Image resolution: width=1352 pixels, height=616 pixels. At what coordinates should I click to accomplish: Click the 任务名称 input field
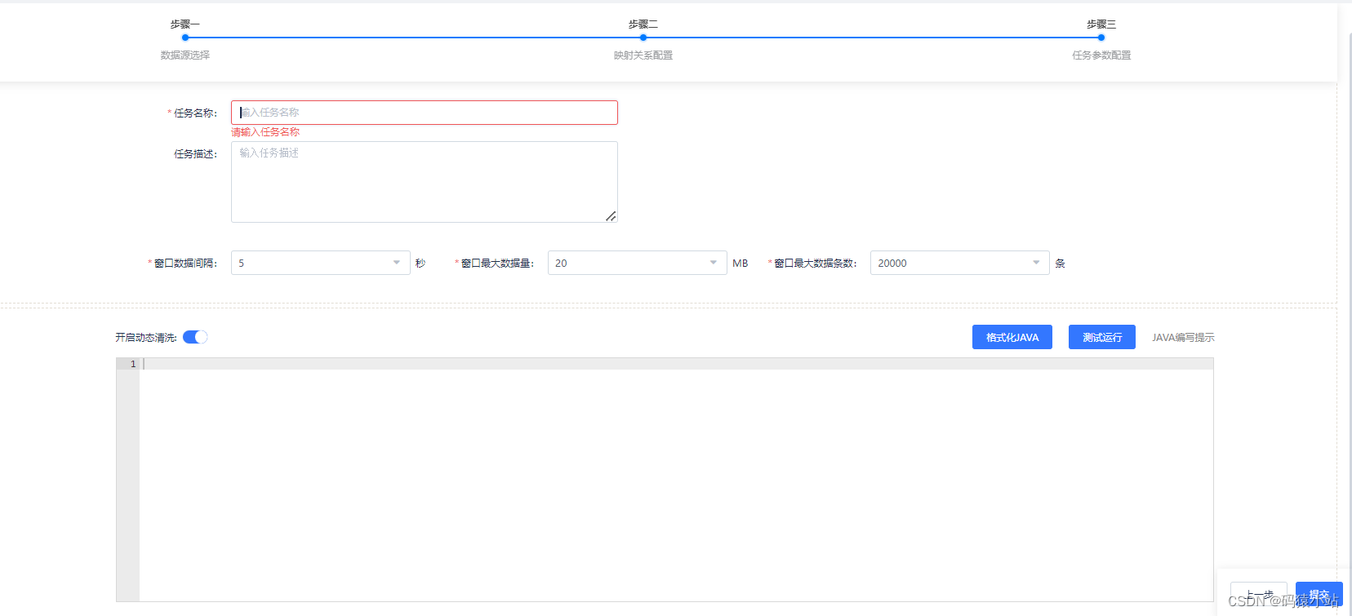(424, 113)
